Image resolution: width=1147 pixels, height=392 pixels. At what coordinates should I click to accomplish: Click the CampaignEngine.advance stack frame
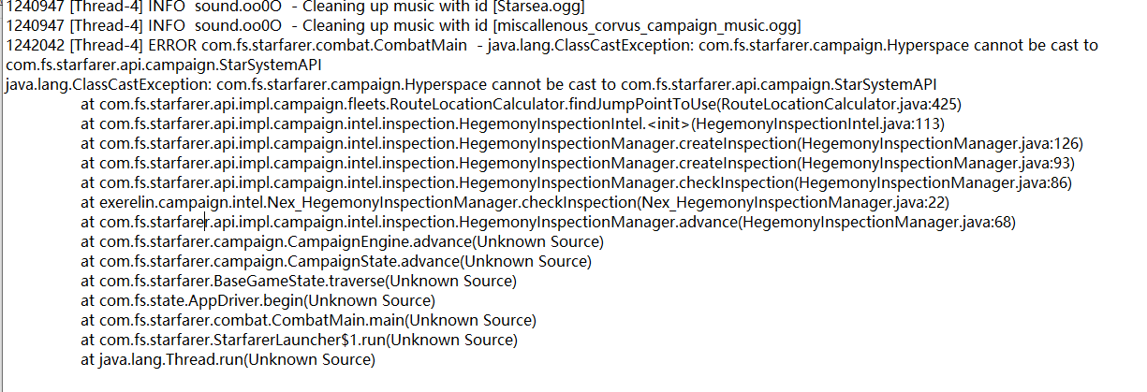pos(342,242)
